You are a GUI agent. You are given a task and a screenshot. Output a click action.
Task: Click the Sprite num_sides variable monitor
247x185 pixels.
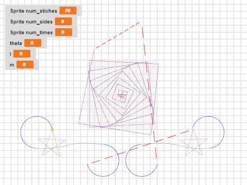coord(41,22)
